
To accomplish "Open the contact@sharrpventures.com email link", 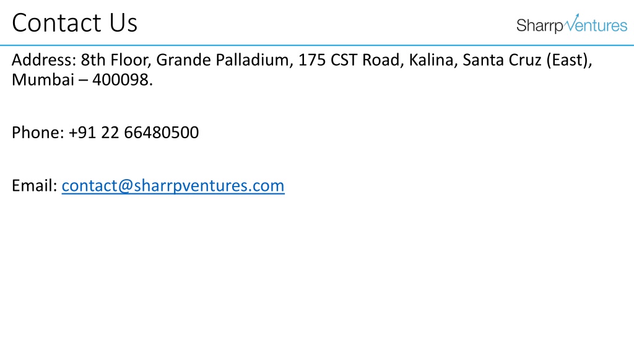I will click(173, 186).
